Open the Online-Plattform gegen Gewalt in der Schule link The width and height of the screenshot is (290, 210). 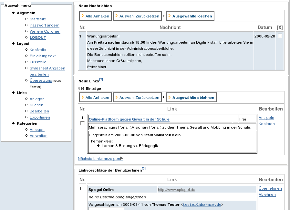tap(129, 119)
